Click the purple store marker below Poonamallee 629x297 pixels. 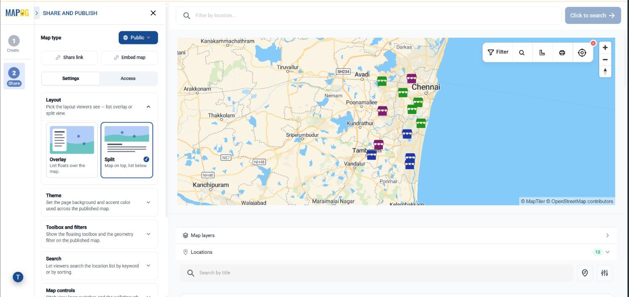(x=382, y=111)
